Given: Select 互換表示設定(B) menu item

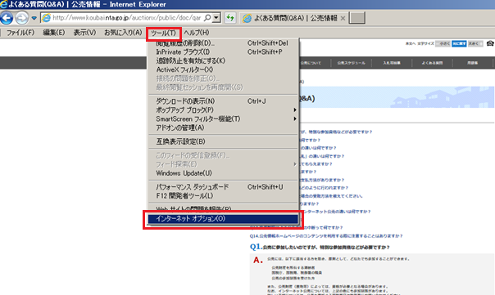Looking at the screenshot, I should pos(223,141).
